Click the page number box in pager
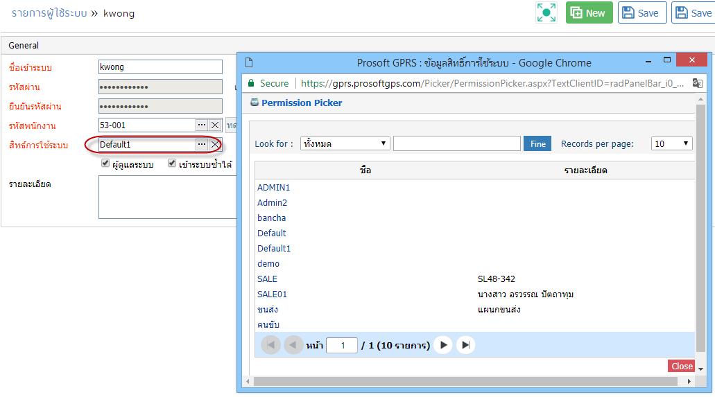 click(x=342, y=346)
